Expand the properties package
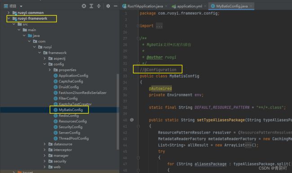Image resolution: width=292 pixels, height=173 pixels. 50,70
